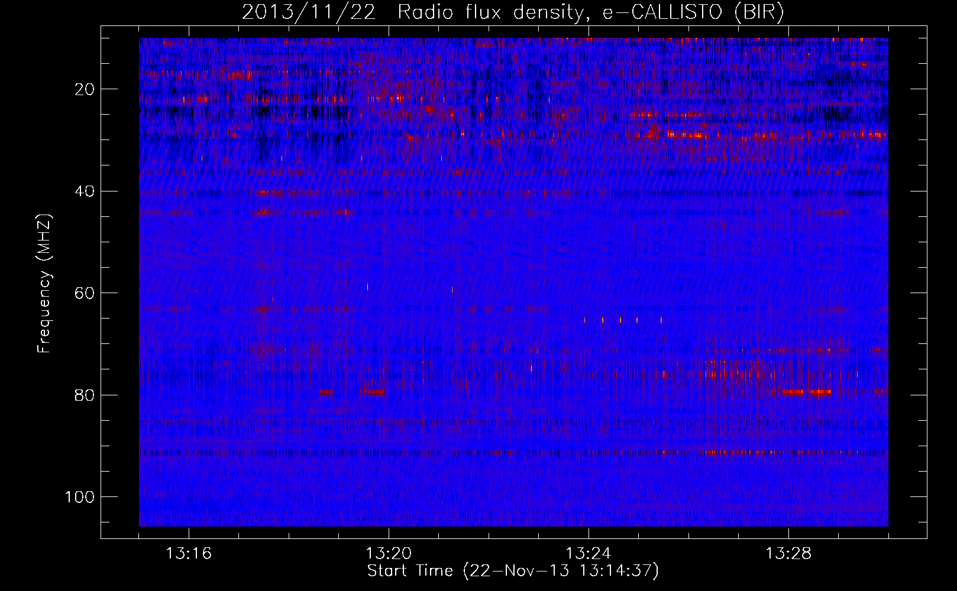Click the 100 frequency tick label

pyautogui.click(x=80, y=497)
